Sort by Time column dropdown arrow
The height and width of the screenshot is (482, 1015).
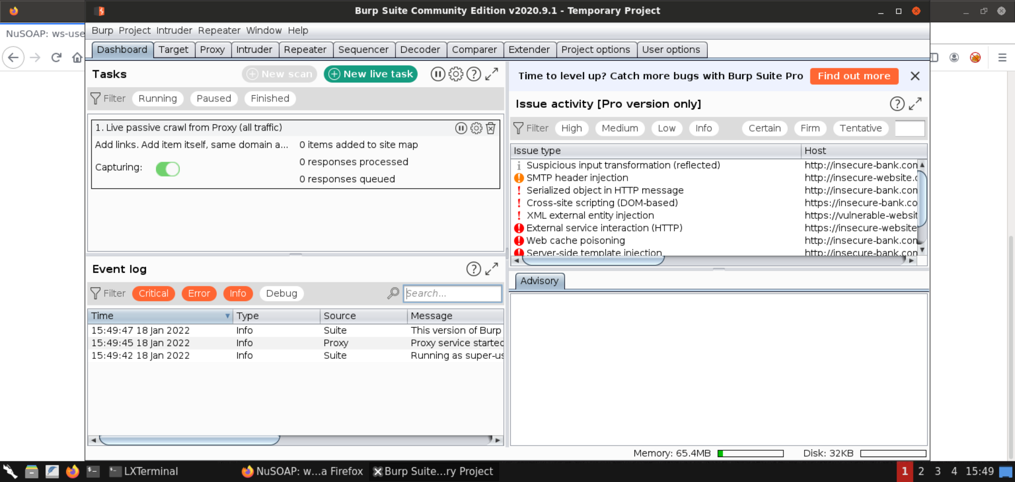click(x=227, y=316)
